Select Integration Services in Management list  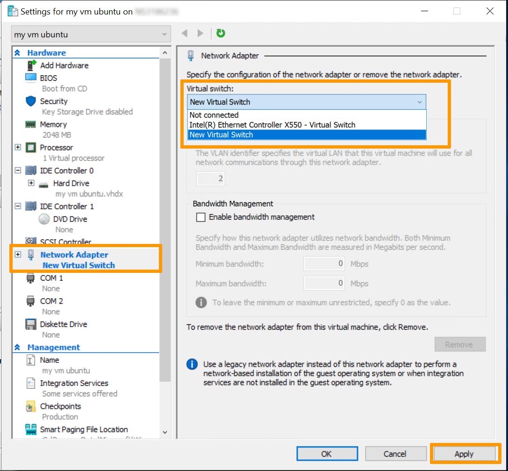pyautogui.click(x=74, y=383)
